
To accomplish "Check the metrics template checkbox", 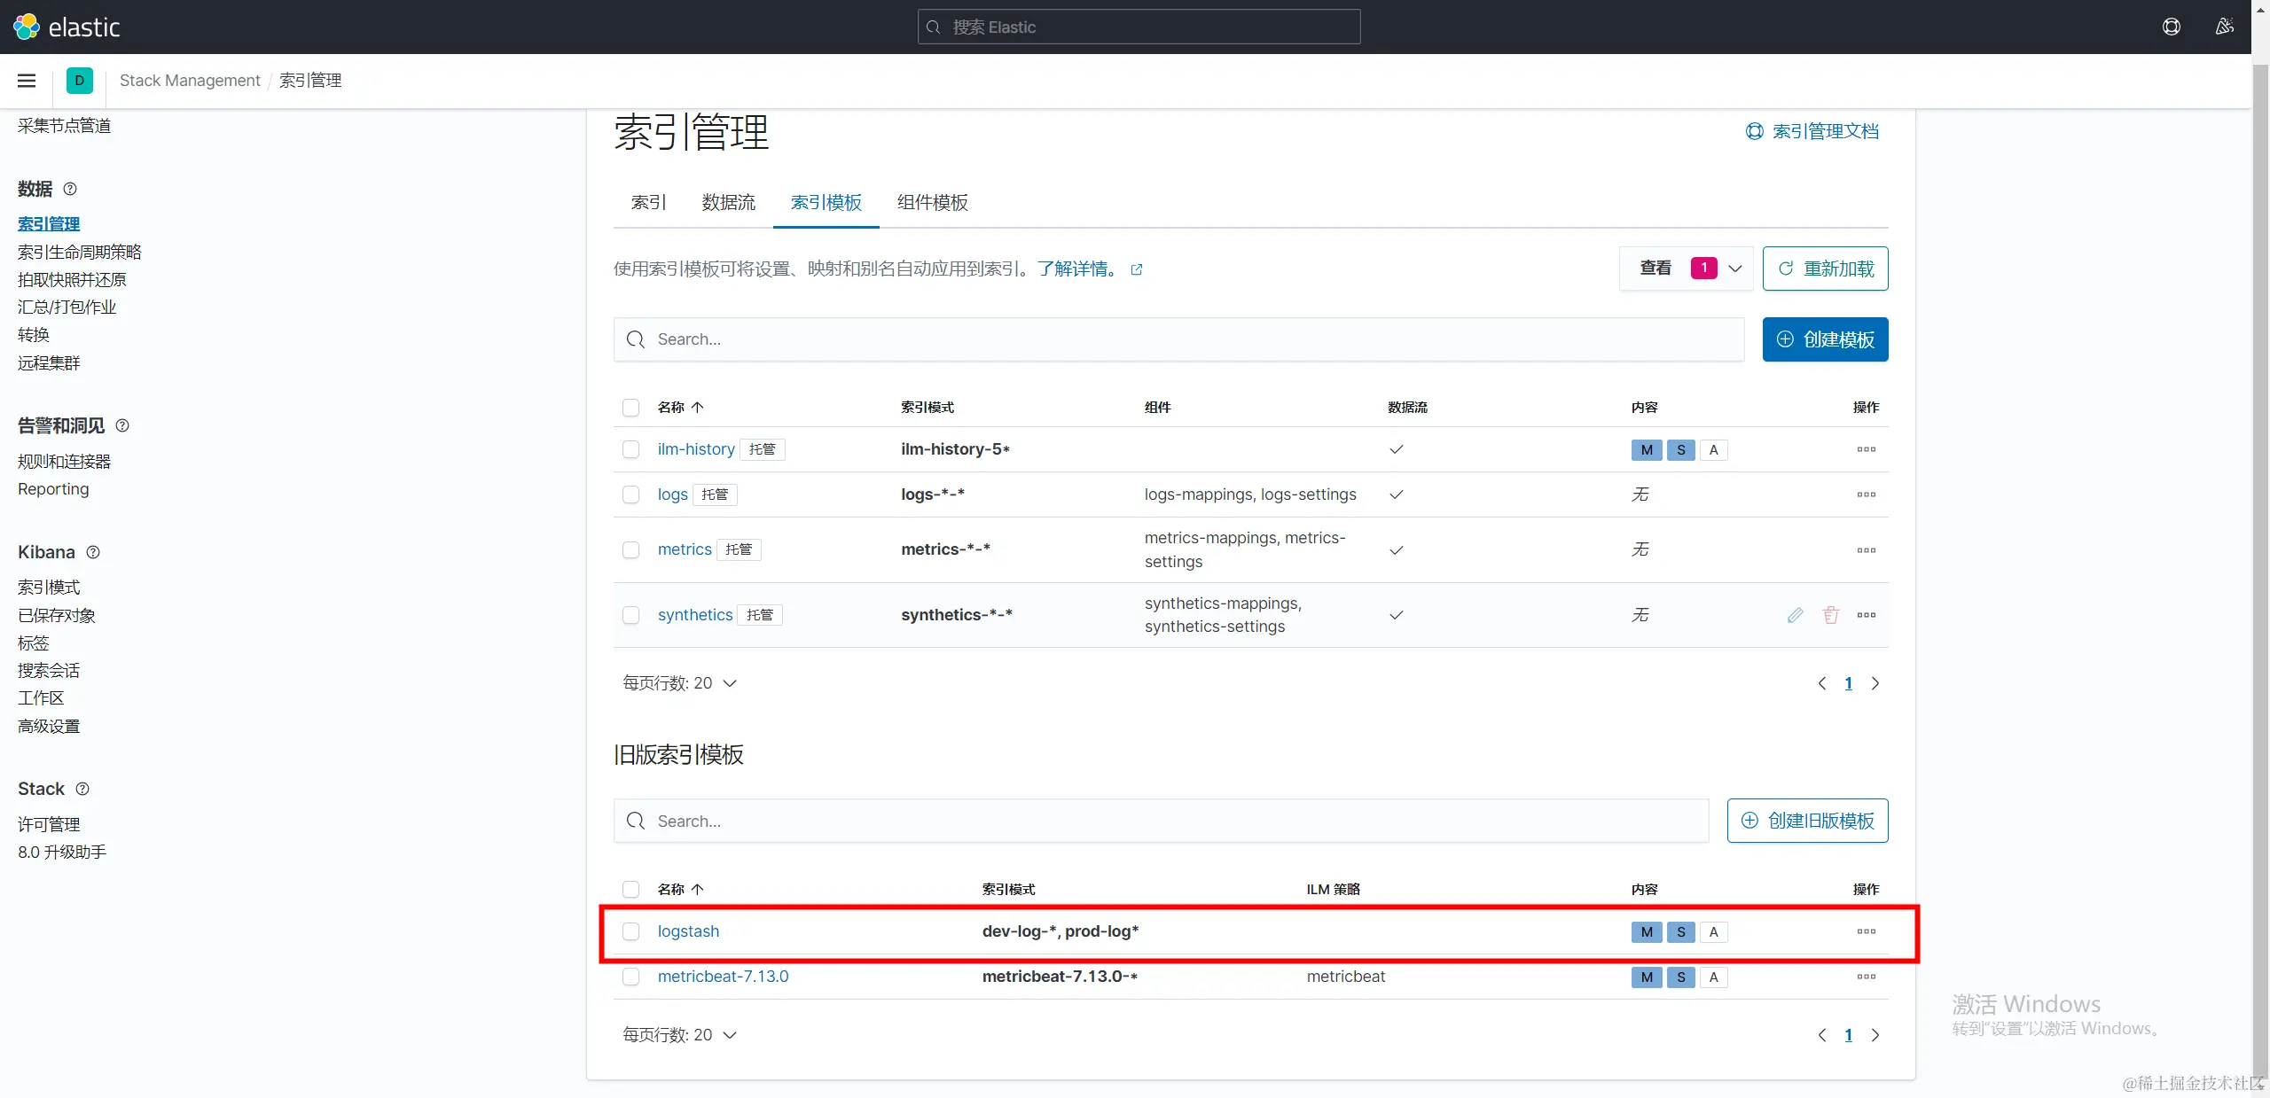I will point(630,550).
